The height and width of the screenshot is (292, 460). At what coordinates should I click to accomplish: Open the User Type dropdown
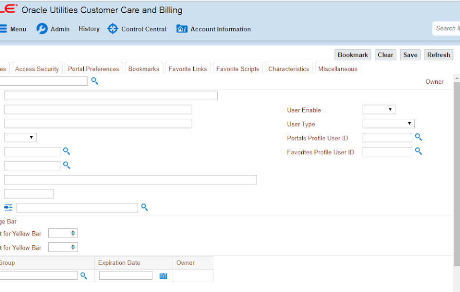pyautogui.click(x=388, y=123)
